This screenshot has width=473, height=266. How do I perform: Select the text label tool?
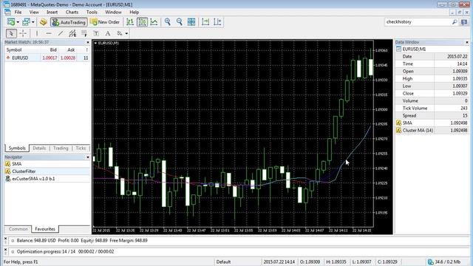(x=96, y=33)
